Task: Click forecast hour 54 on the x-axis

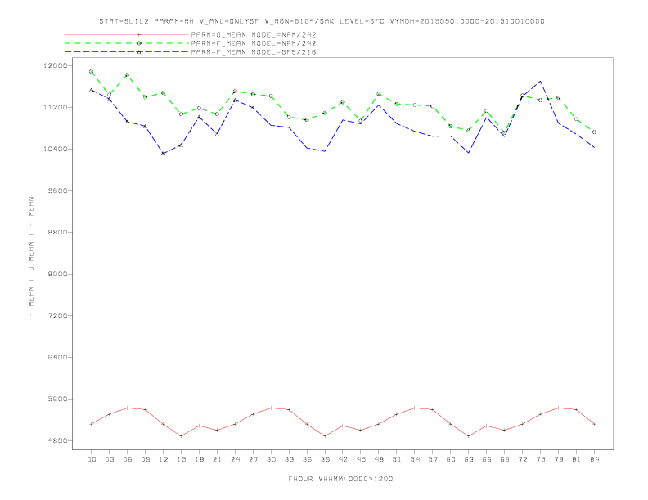Action: click(415, 459)
